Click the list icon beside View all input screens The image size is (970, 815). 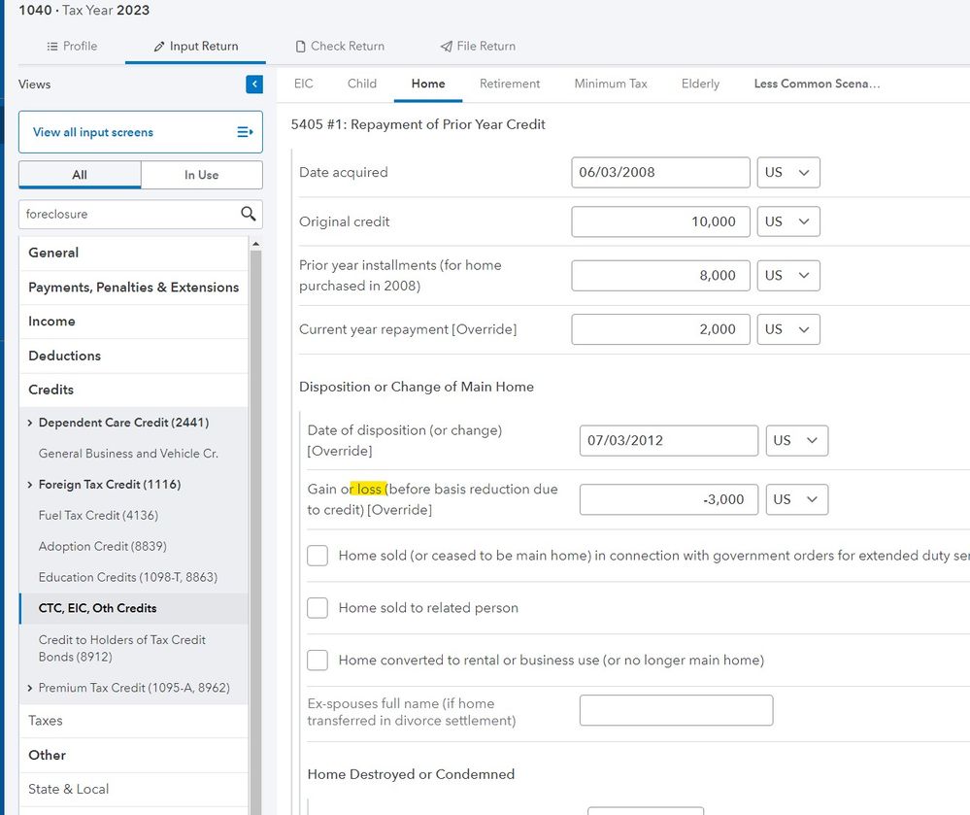(x=245, y=132)
